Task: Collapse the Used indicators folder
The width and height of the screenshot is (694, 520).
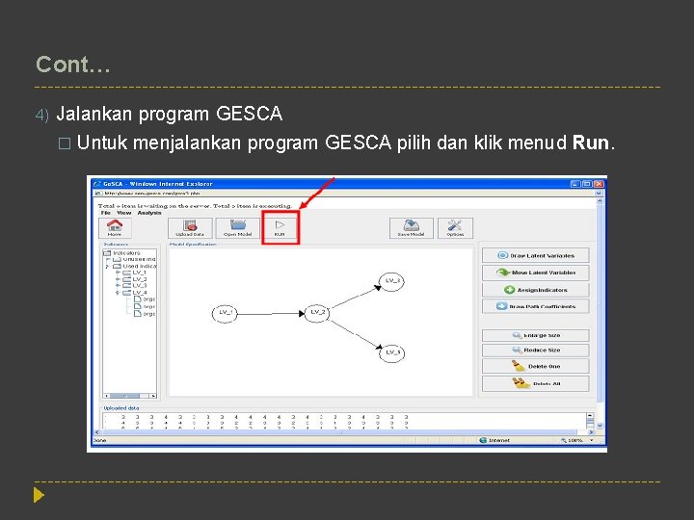Action: 108,266
